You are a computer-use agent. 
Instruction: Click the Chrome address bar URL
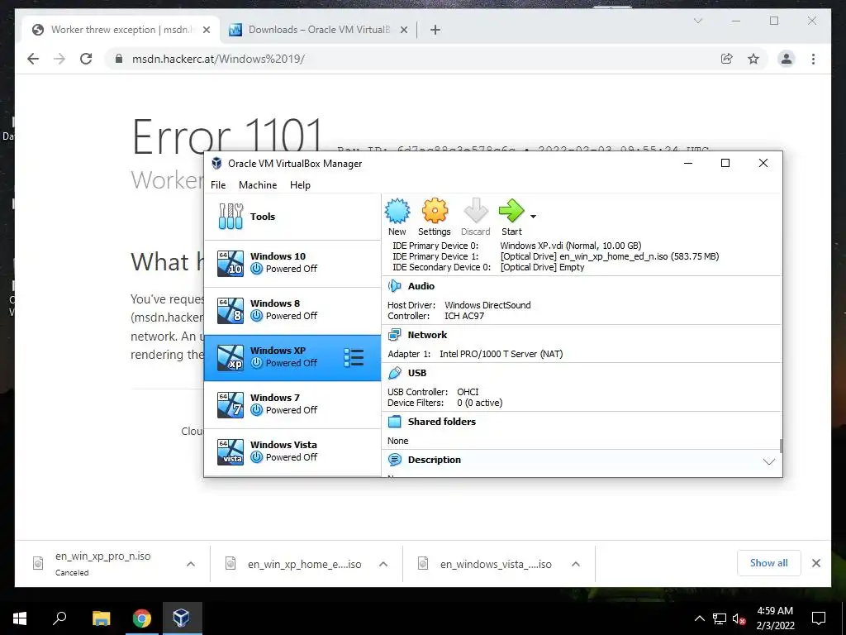(x=218, y=59)
